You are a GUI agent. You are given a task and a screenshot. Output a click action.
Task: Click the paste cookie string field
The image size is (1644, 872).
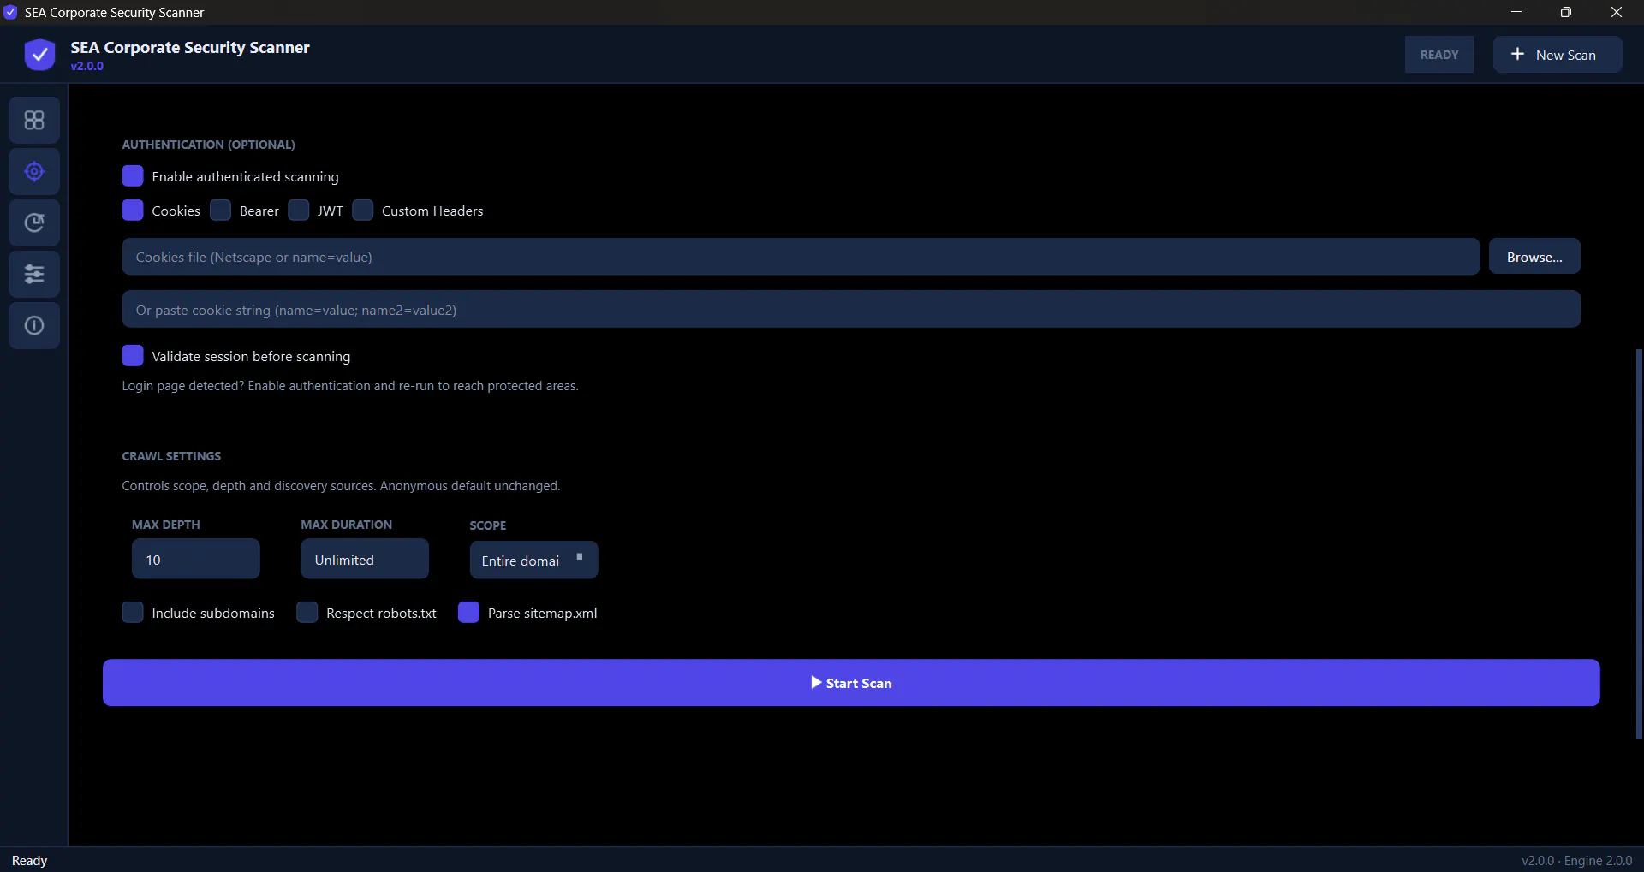click(x=851, y=309)
